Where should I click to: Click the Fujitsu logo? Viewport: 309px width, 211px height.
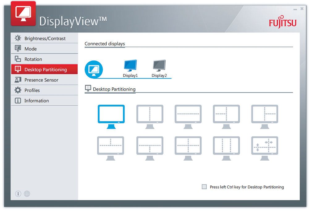tap(283, 22)
